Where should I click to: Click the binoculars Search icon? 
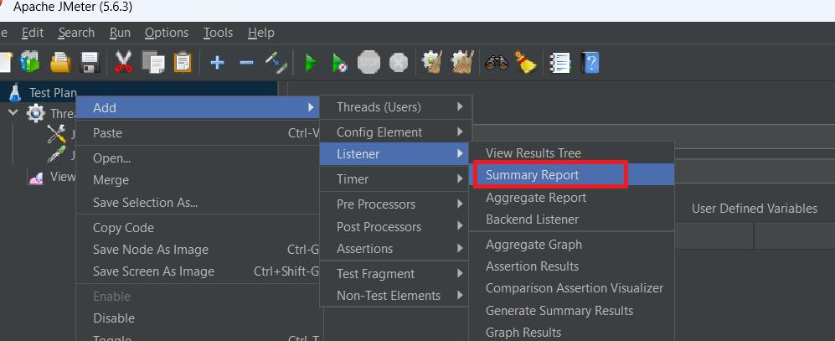coord(497,63)
